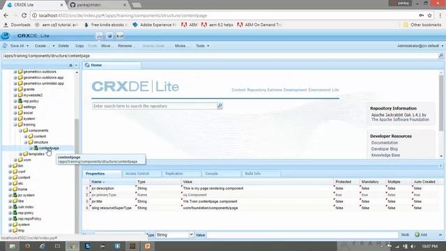Click the contentpage component node icon
The image size is (446, 251).
pos(36,148)
